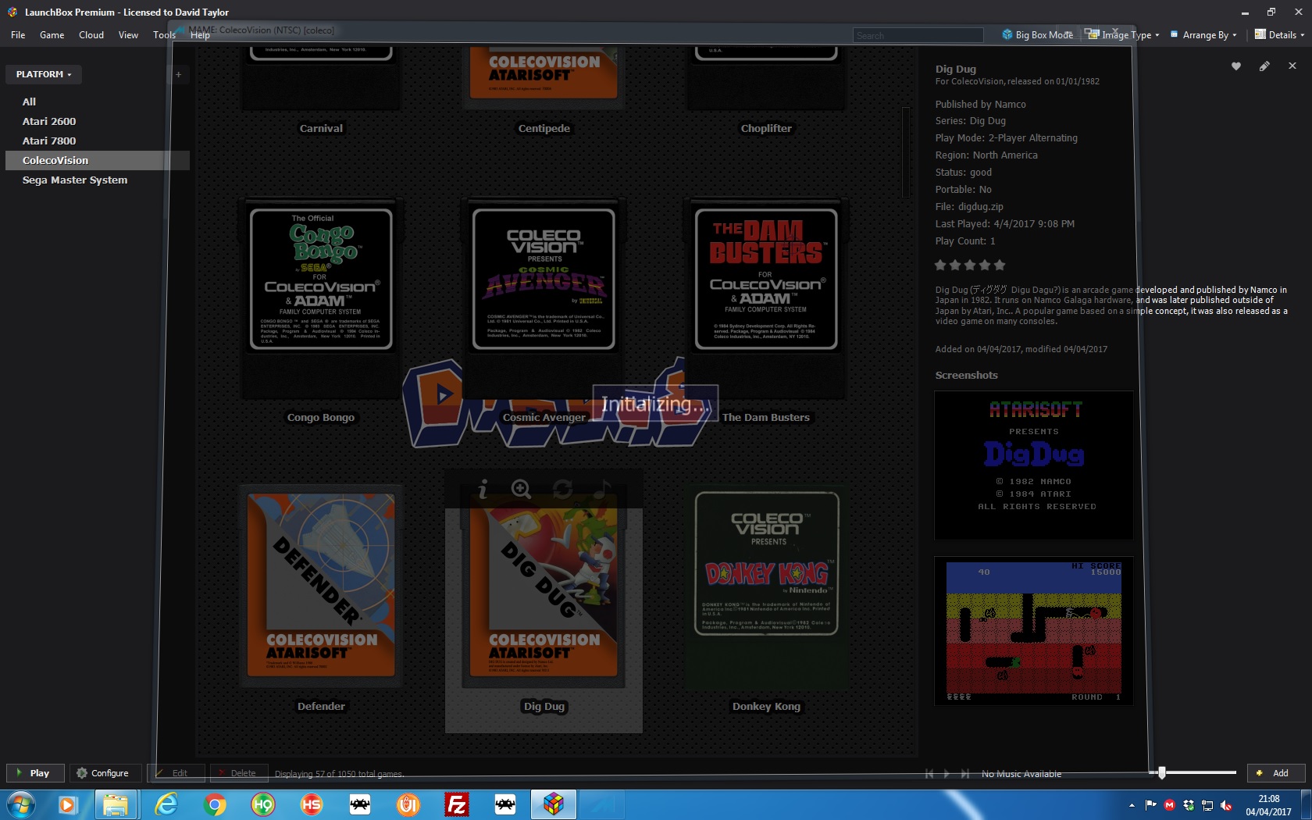Open the Dig Dug gameplay screenshot
The height and width of the screenshot is (820, 1312).
(x=1034, y=631)
